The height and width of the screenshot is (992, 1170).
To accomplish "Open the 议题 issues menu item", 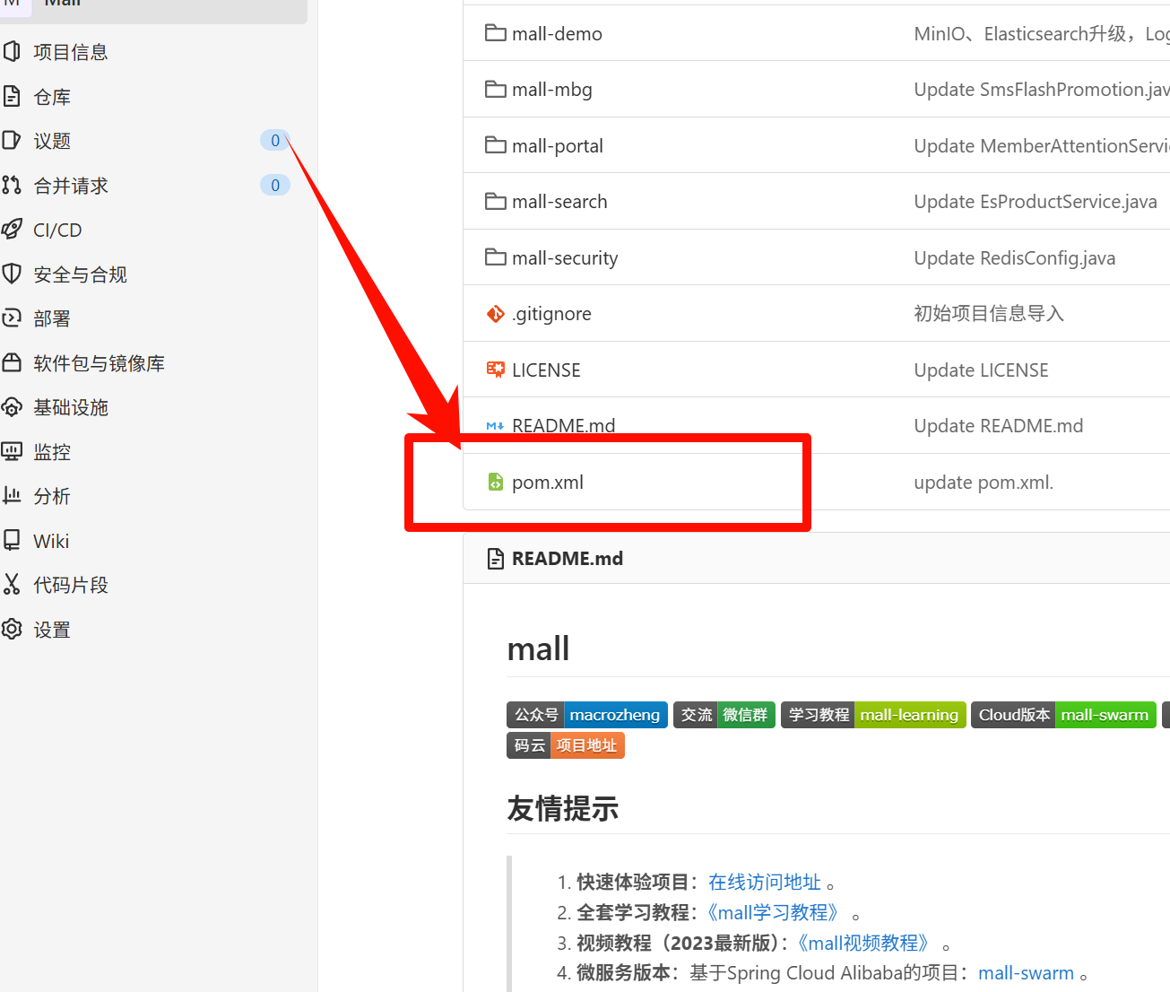I will pos(52,141).
